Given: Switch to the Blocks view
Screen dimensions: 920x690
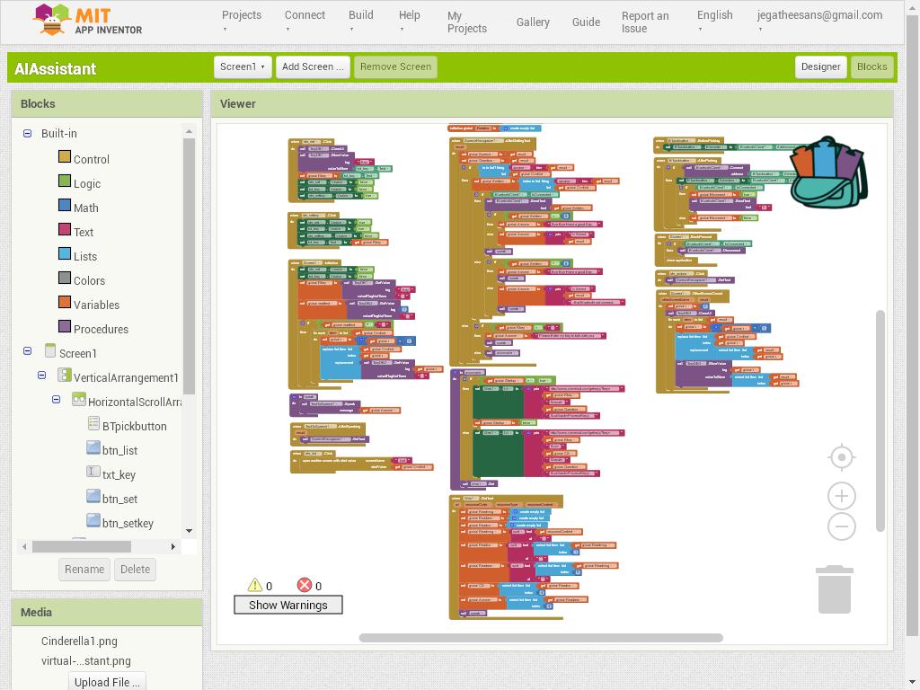Looking at the screenshot, I should (x=871, y=66).
